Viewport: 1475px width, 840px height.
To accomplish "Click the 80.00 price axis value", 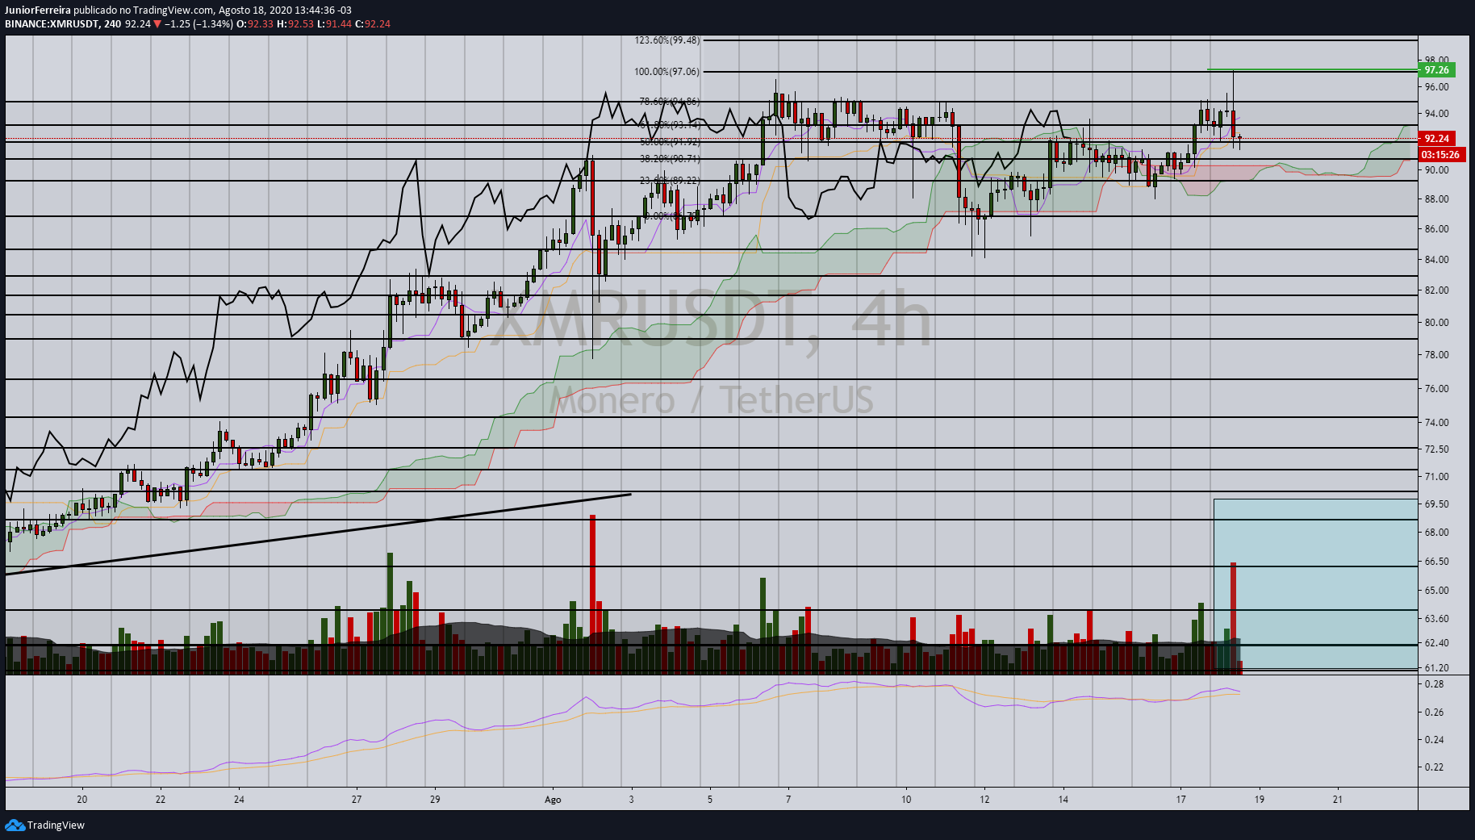I will tap(1436, 323).
